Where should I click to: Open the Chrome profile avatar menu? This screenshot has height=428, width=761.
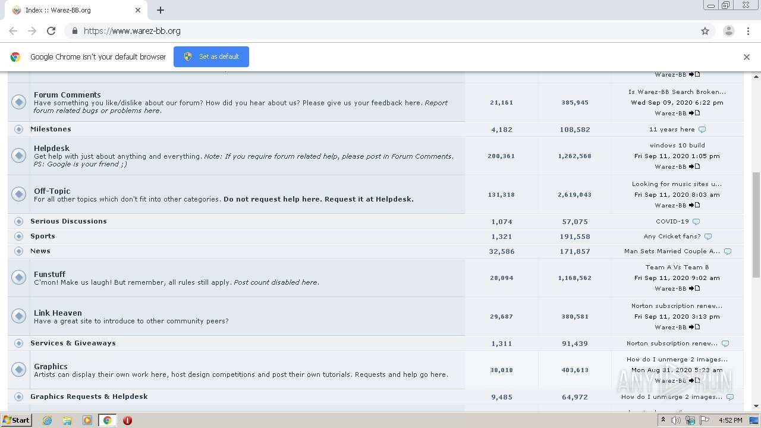[x=728, y=31]
